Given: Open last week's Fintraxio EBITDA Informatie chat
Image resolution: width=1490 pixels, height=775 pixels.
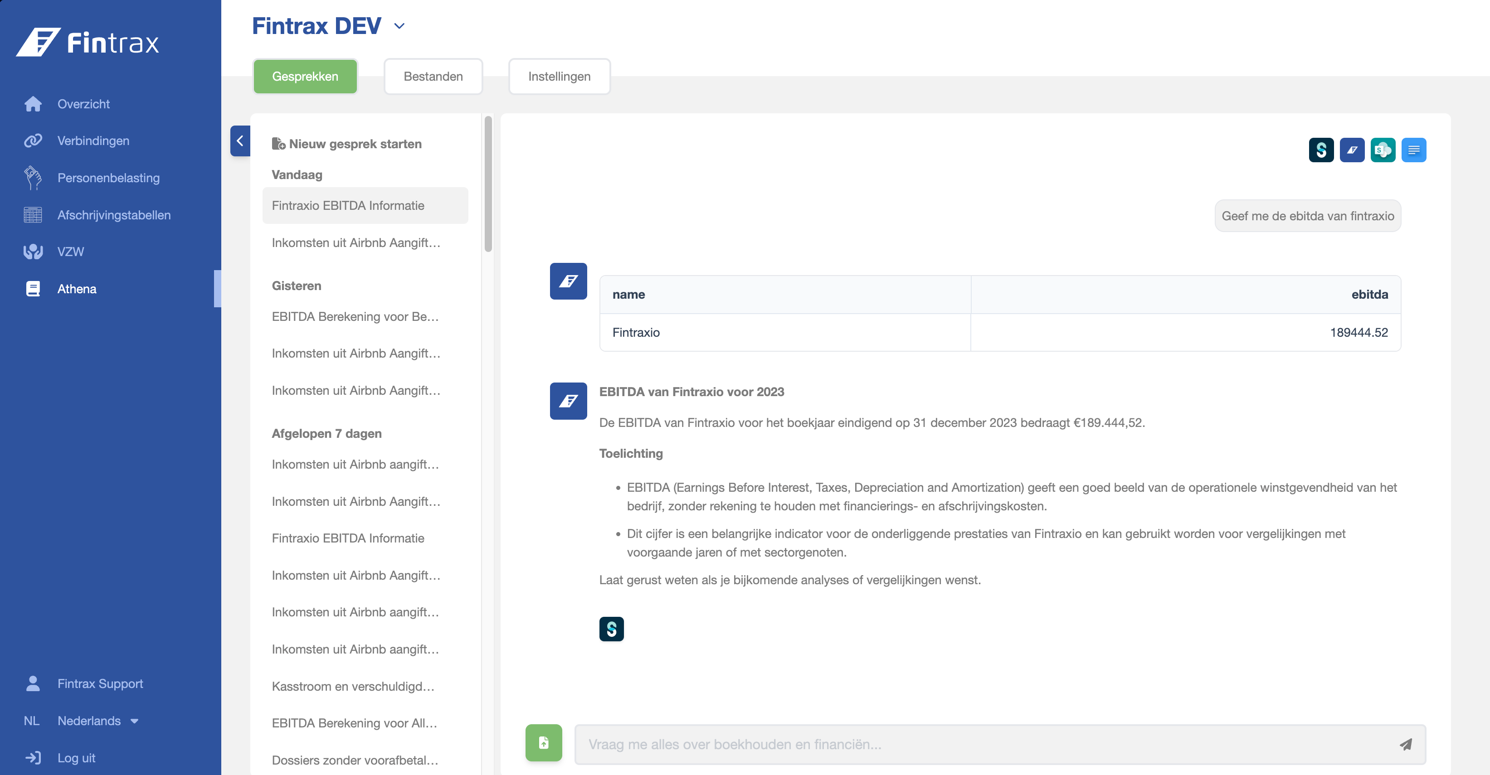Looking at the screenshot, I should [x=365, y=538].
